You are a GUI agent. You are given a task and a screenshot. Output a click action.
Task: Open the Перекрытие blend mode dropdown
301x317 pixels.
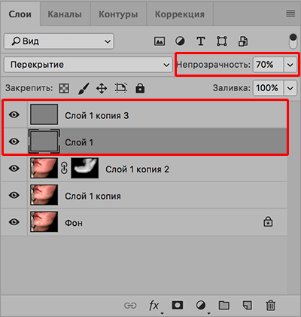(x=88, y=65)
